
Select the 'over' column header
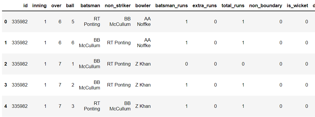point(56,6)
